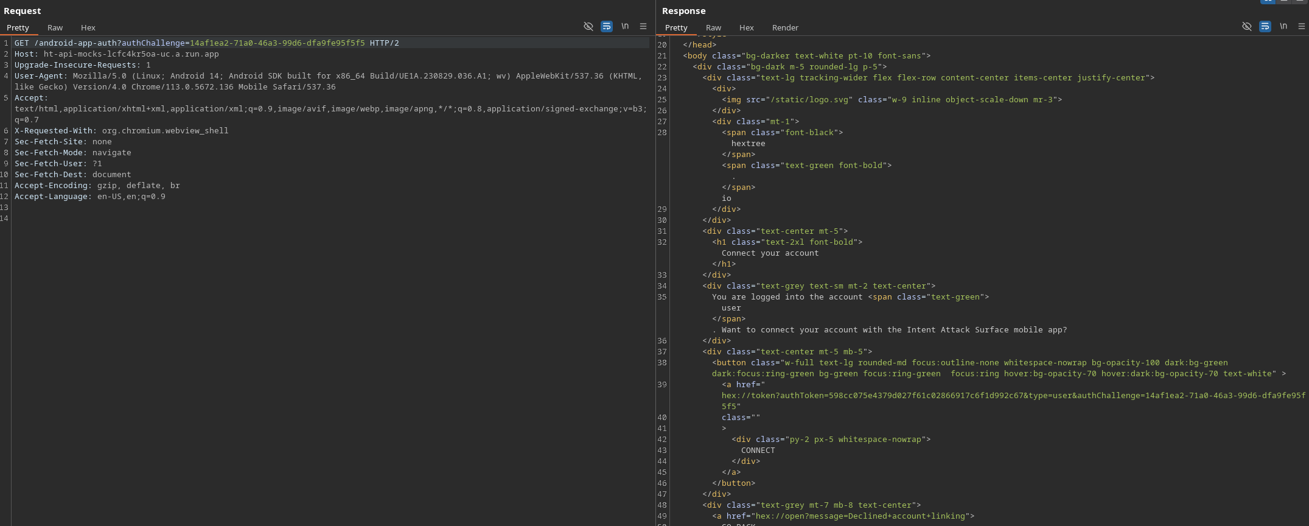
Task: Open the Response editor options menu
Action: click(x=1301, y=26)
